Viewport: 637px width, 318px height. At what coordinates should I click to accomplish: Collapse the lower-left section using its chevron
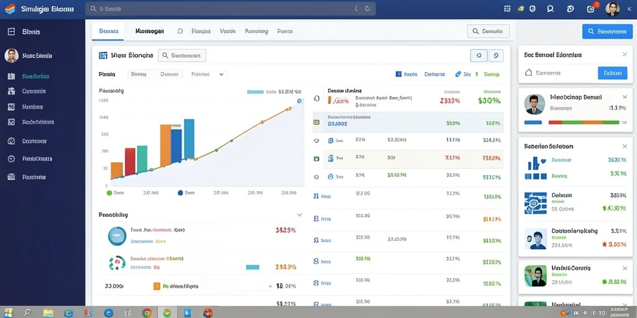pyautogui.click(x=299, y=214)
